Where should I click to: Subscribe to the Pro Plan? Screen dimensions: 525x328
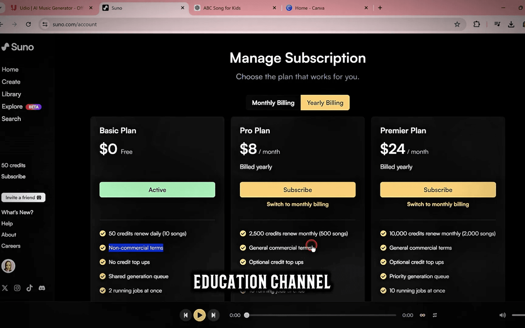298,190
